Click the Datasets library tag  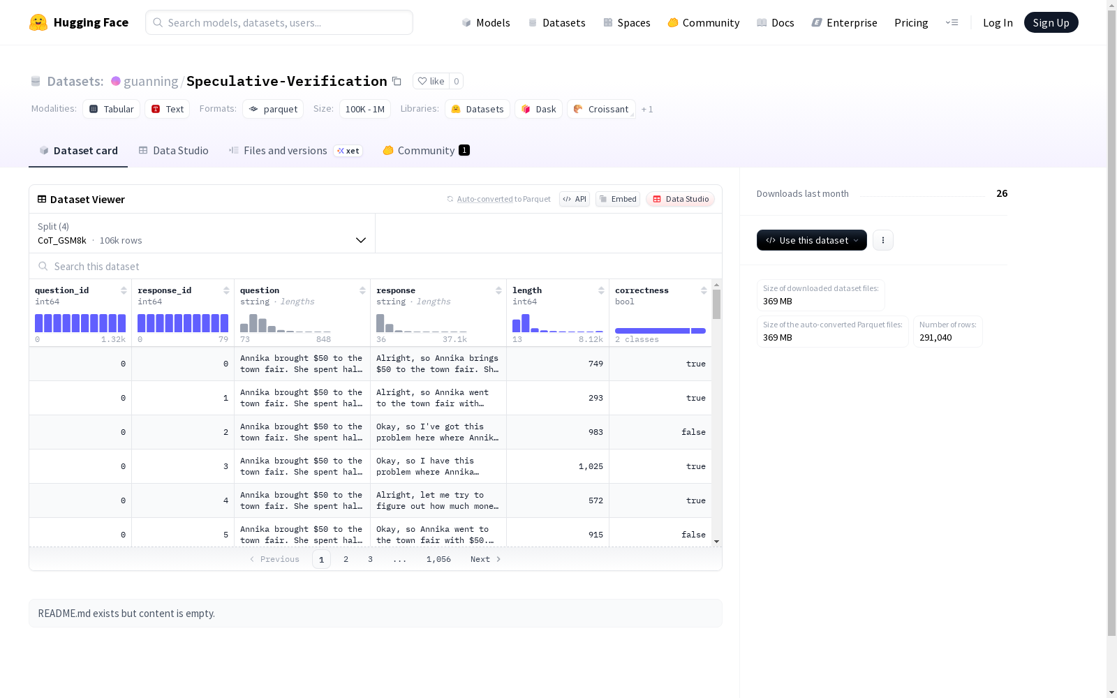(x=478, y=109)
